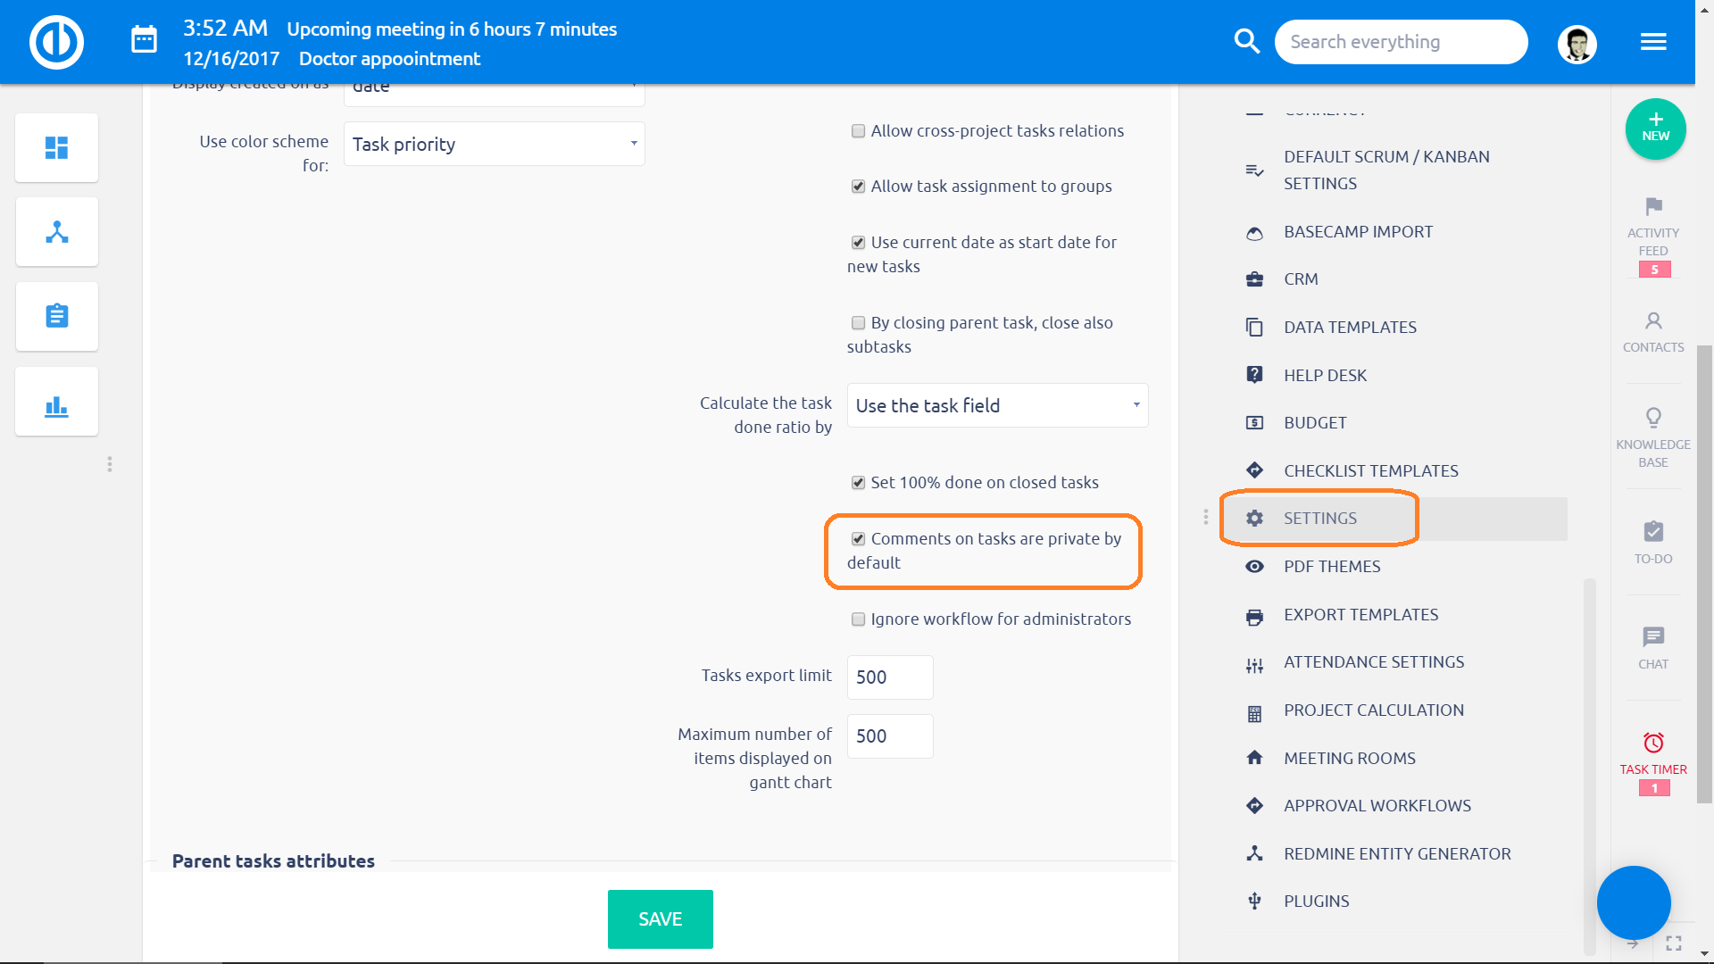Open the Contacts person icon
This screenshot has width=1714, height=964.
[x=1653, y=320]
